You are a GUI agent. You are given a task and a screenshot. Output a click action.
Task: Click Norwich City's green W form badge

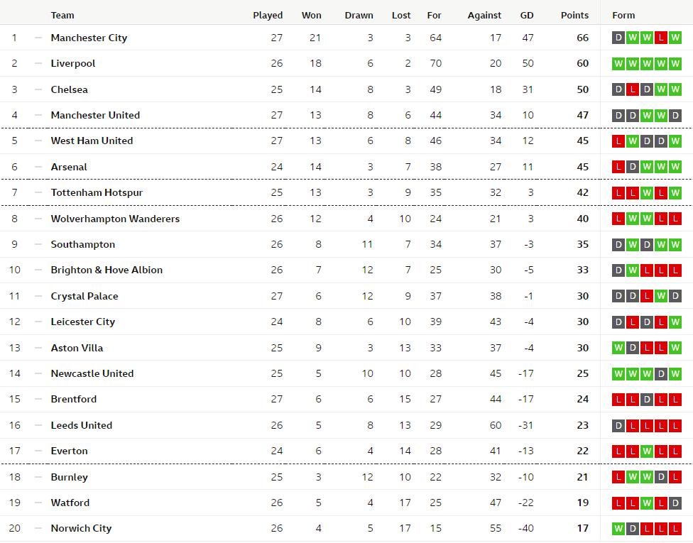click(618, 528)
